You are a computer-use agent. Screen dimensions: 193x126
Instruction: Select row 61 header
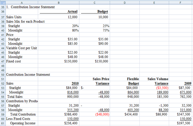[x=3, y=123]
